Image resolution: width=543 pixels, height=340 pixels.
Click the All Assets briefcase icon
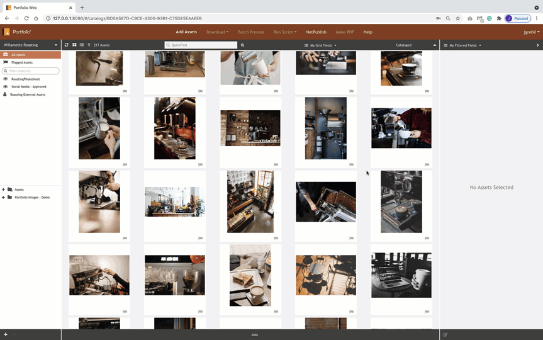tap(6, 54)
